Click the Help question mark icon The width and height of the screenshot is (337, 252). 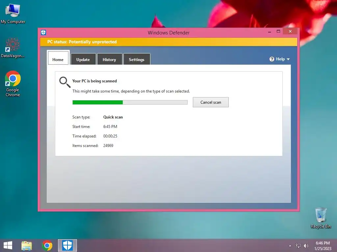point(272,59)
